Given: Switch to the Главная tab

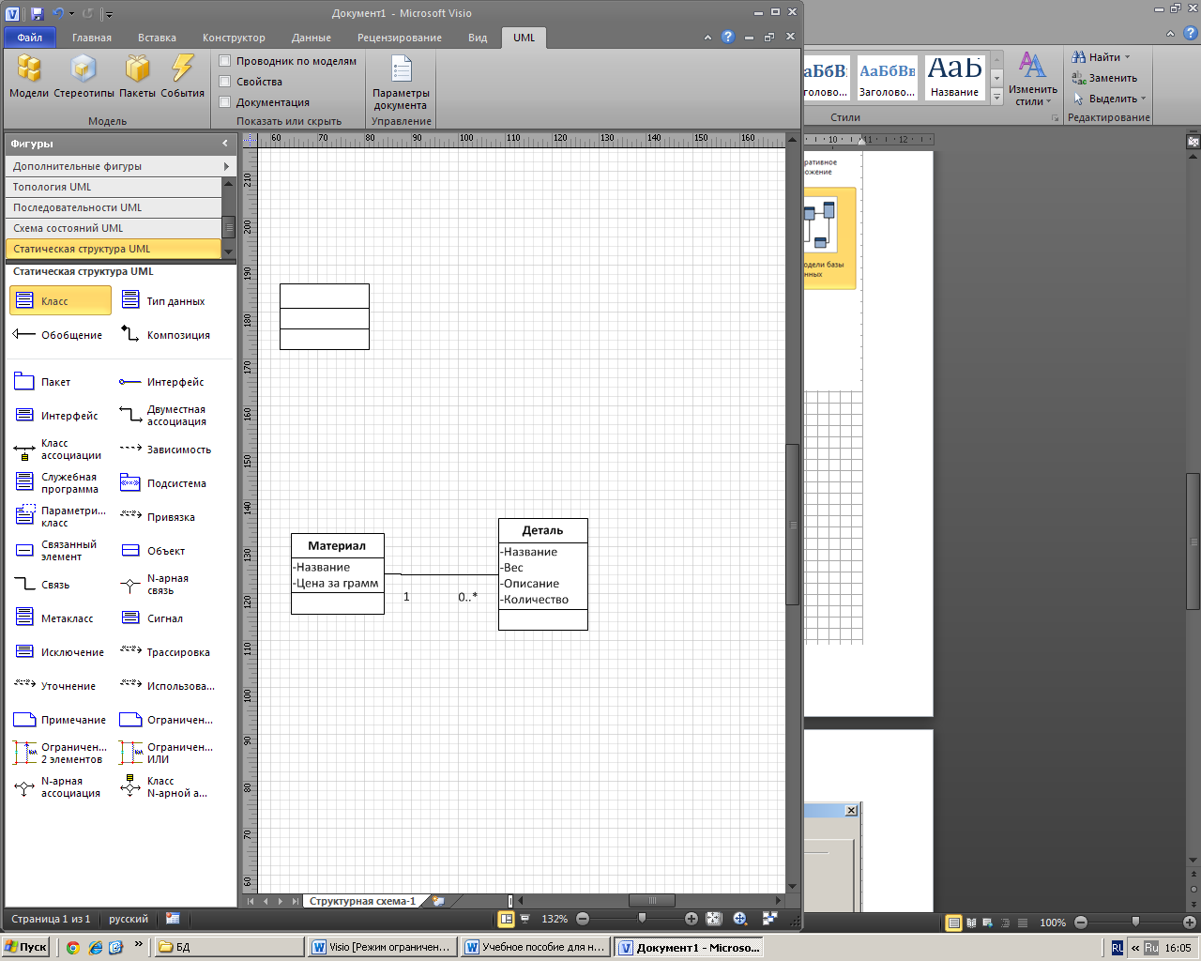Looking at the screenshot, I should tap(92, 38).
